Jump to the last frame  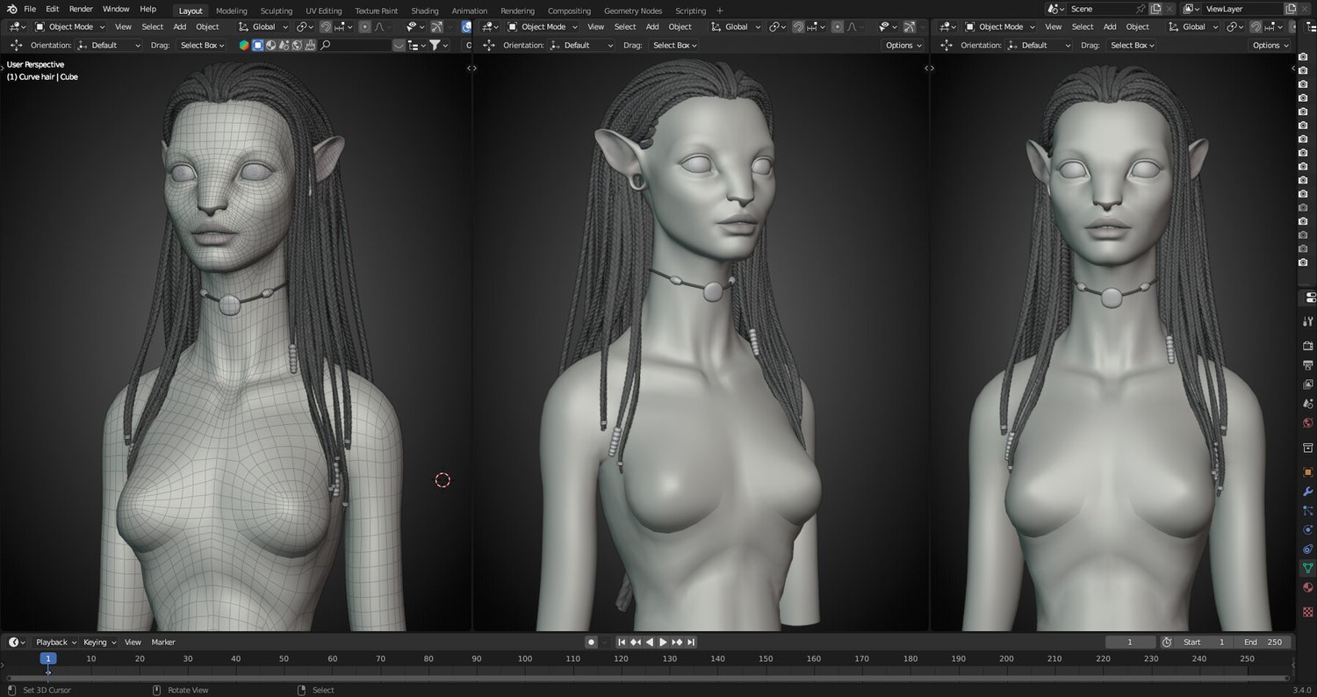pyautogui.click(x=691, y=642)
